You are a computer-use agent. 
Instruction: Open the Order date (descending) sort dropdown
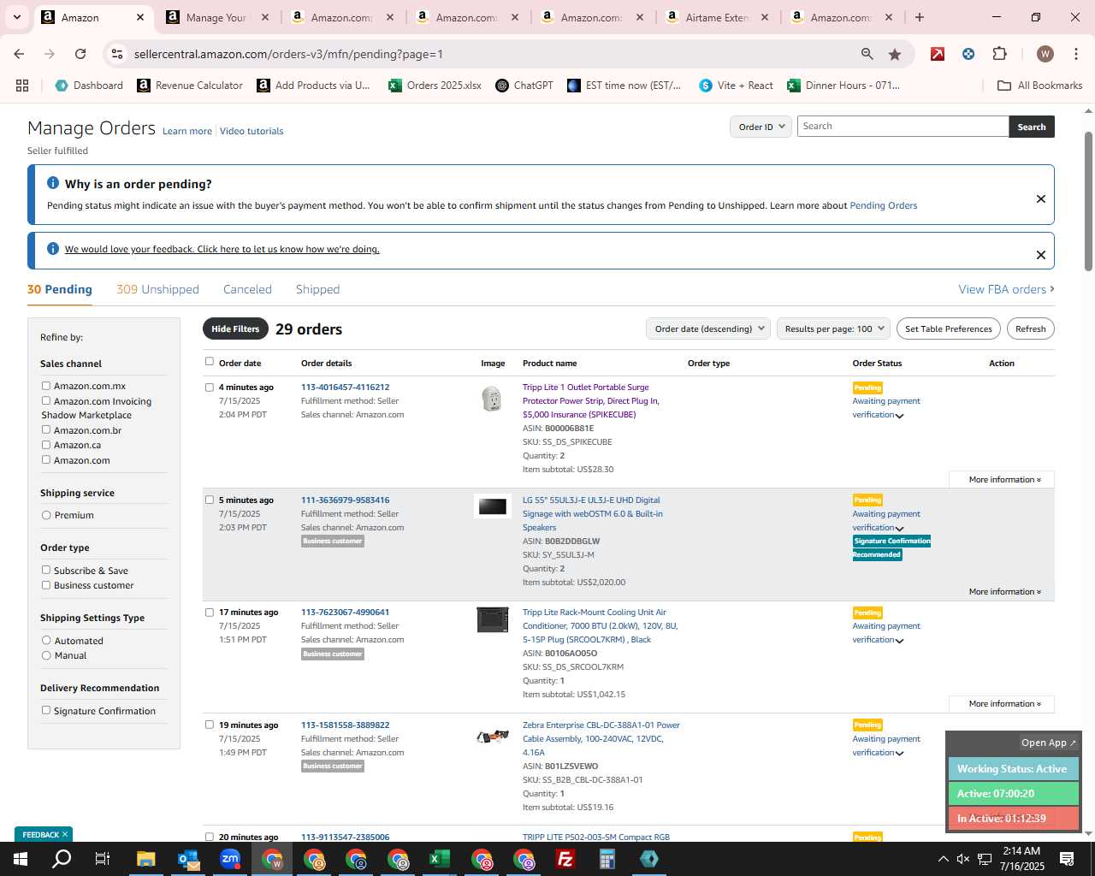[x=708, y=328]
